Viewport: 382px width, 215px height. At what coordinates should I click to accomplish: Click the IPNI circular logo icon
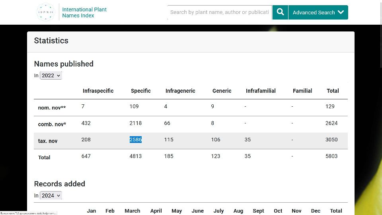coord(45,12)
